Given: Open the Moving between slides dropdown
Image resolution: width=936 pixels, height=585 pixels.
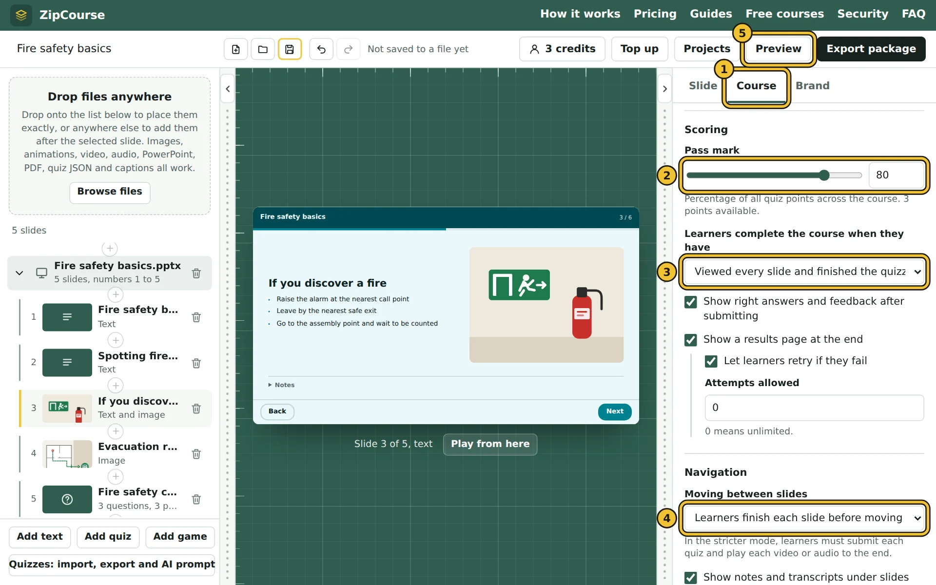Looking at the screenshot, I should (804, 518).
